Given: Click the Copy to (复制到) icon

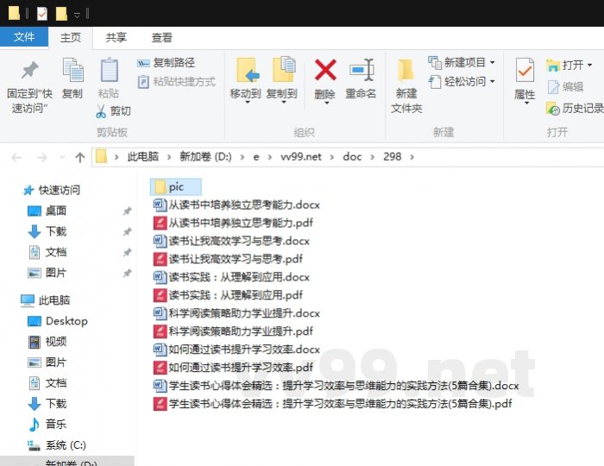Looking at the screenshot, I should point(284,69).
